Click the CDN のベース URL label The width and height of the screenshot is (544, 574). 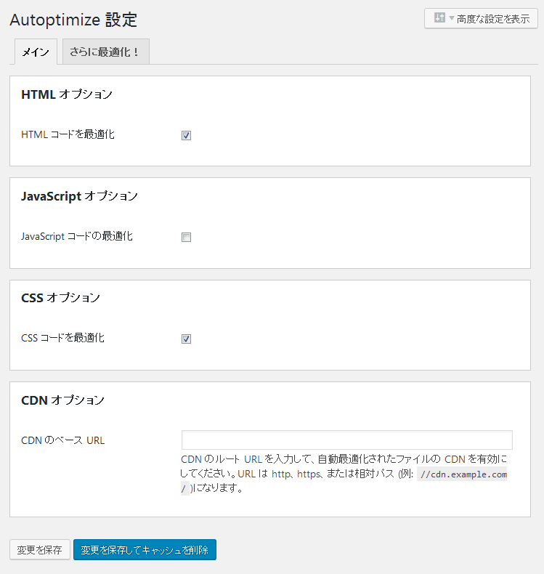[63, 440]
